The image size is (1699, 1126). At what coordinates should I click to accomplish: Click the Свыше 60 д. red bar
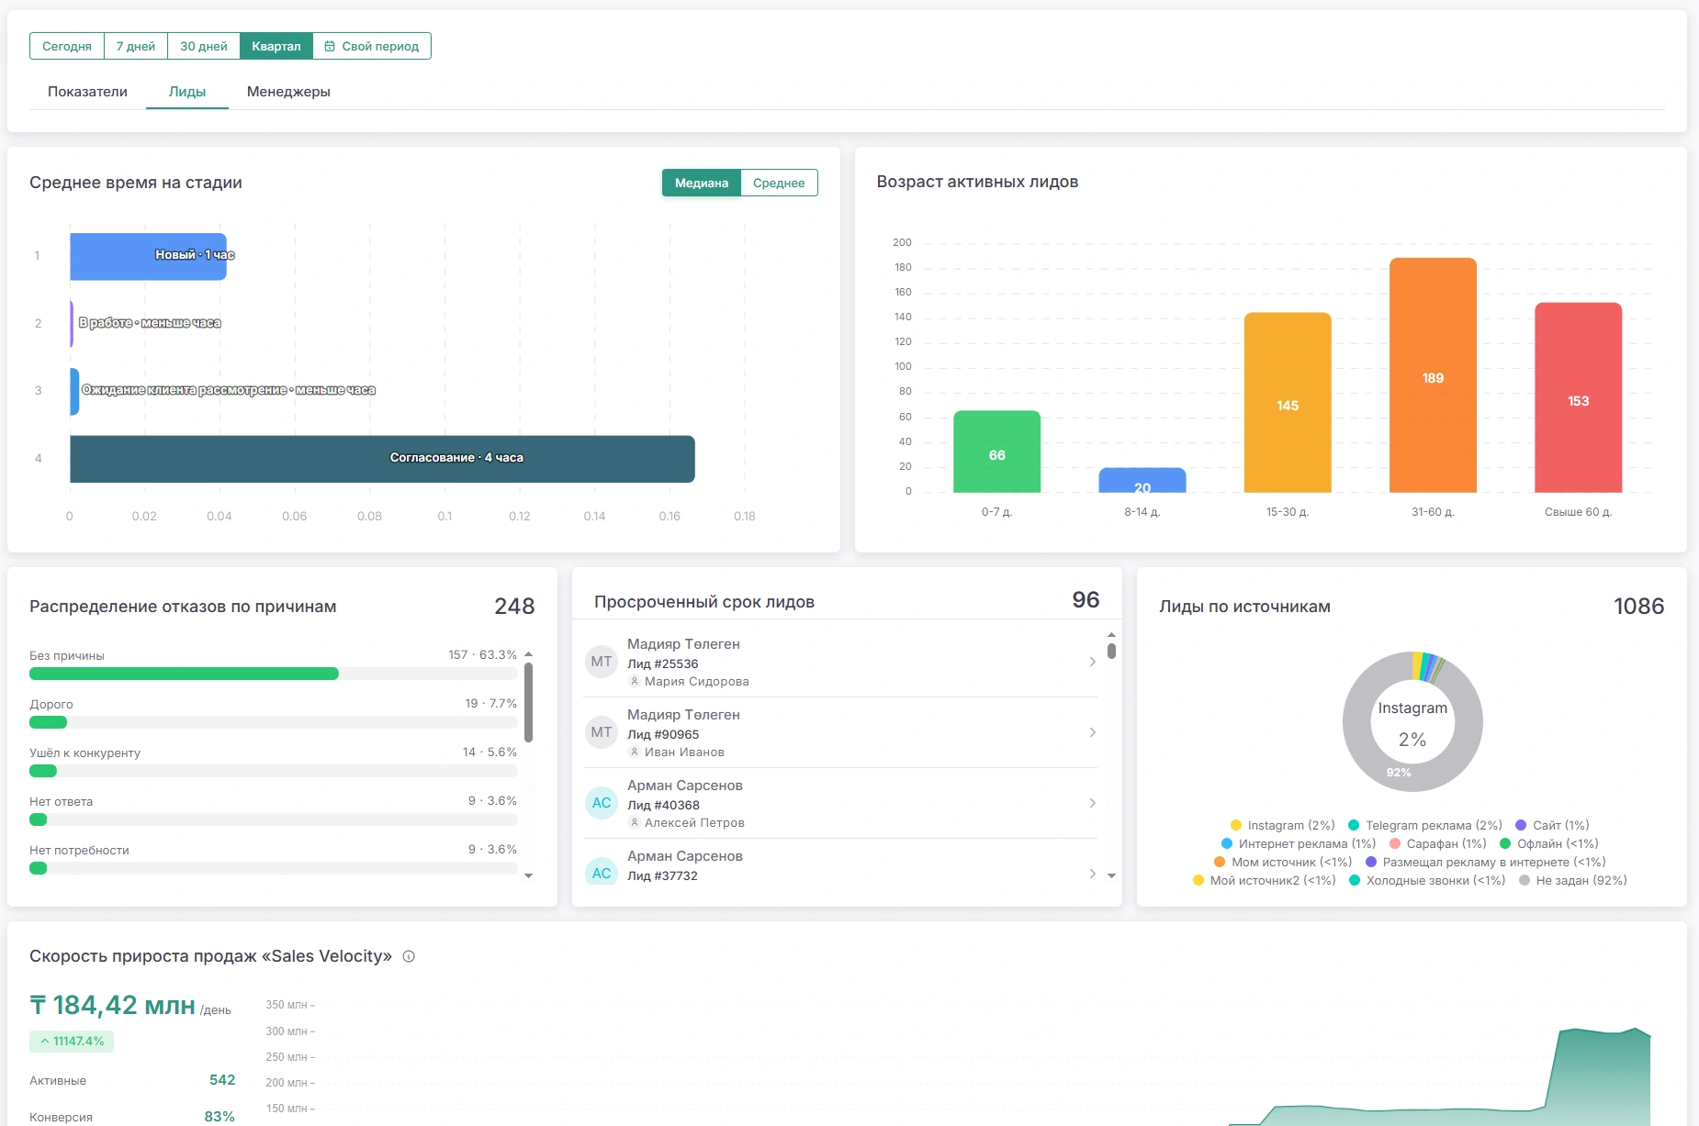coord(1578,397)
